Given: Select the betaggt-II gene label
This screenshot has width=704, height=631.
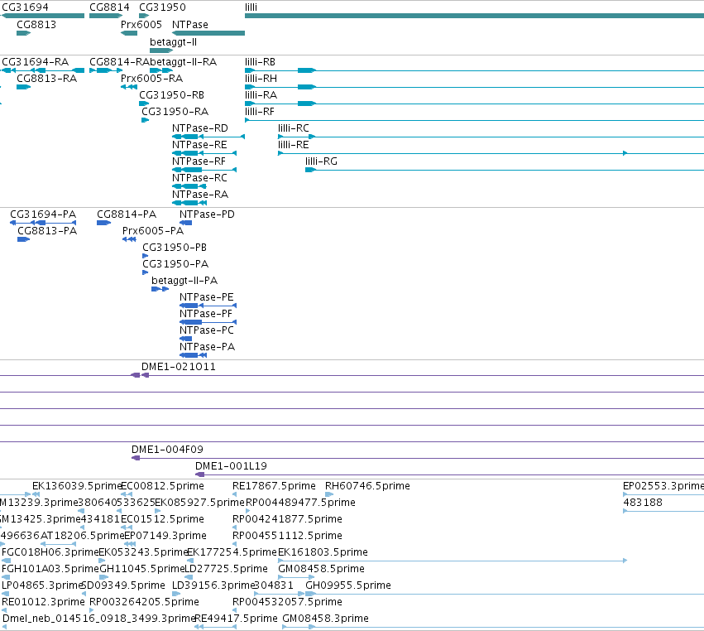Looking at the screenshot, I should click(173, 41).
